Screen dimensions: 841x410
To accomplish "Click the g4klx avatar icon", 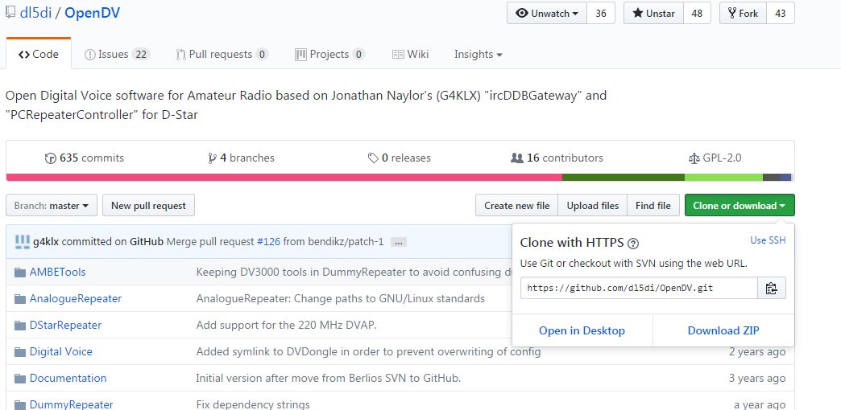I will tap(22, 242).
